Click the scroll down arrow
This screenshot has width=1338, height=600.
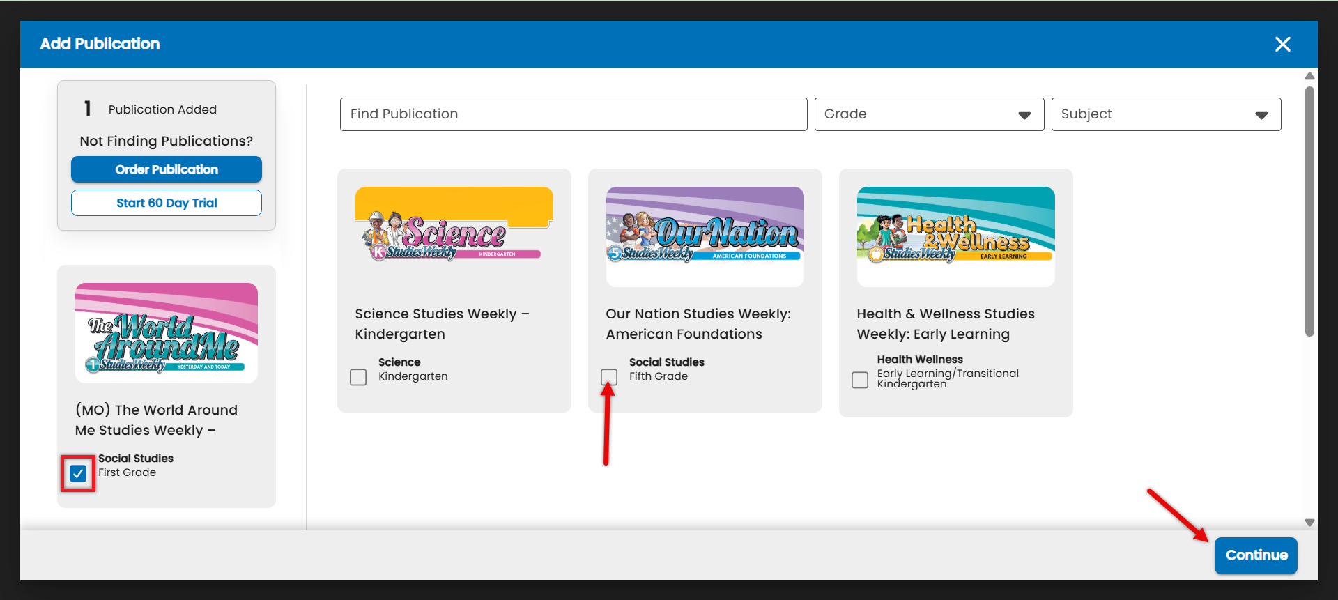(1309, 523)
